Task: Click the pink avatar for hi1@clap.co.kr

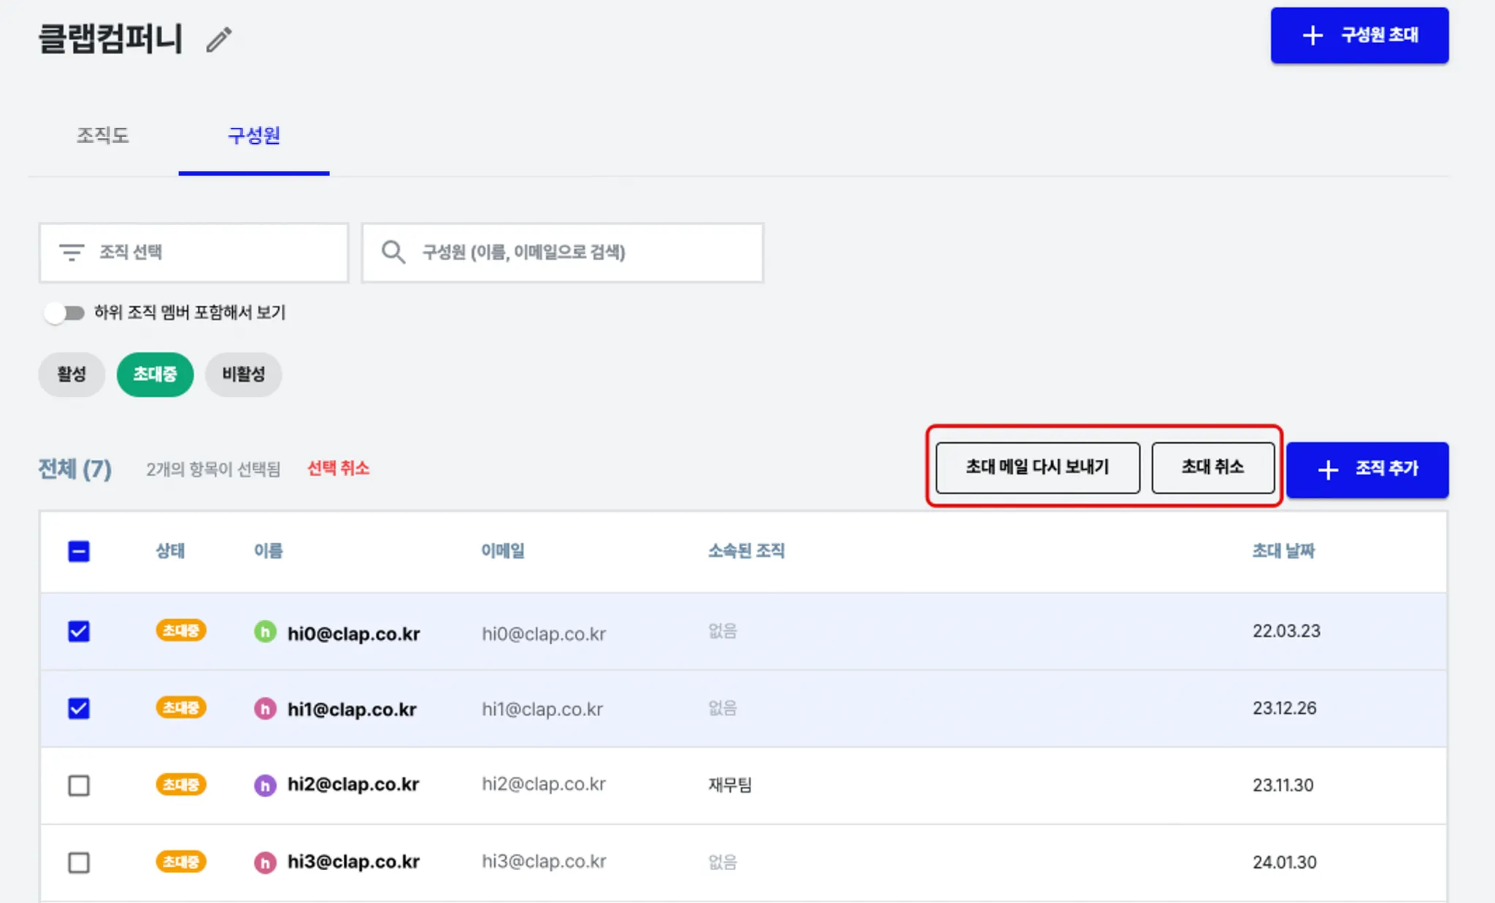Action: [x=265, y=708]
